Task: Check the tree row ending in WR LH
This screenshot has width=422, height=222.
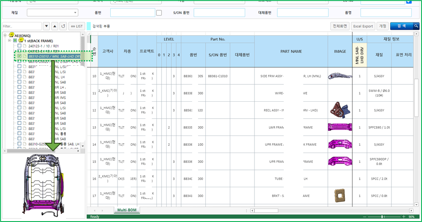Action: (x=20, y=87)
